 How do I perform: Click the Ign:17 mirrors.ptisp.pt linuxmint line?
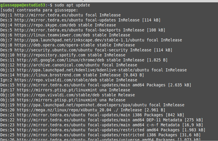(65, 90)
